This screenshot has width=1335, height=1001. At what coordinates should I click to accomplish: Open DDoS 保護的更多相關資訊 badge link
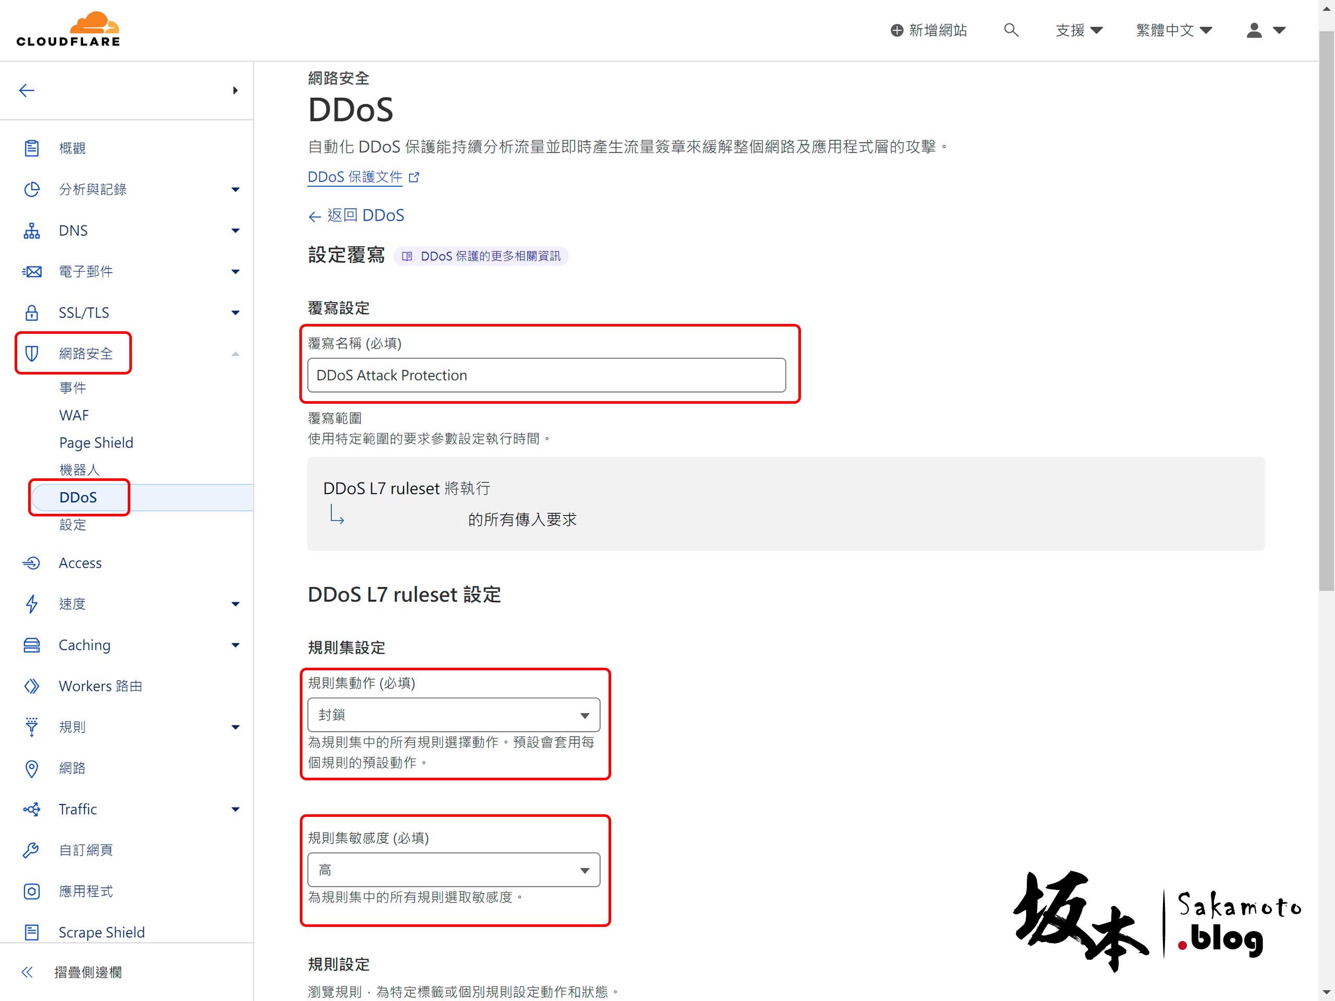[x=481, y=256]
